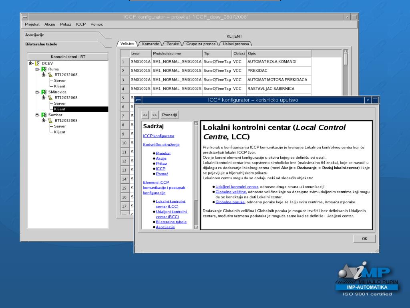This screenshot has height=308, width=410.
Task: Go forward with the >> help button
Action: pyautogui.click(x=155, y=115)
